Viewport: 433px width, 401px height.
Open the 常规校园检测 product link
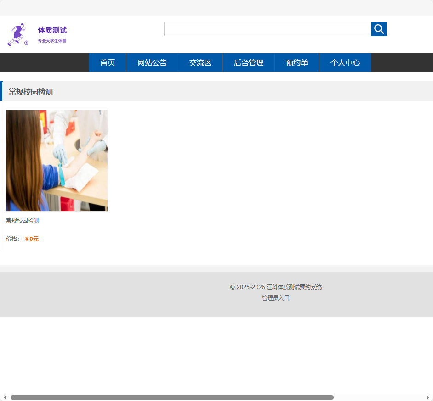click(22, 220)
